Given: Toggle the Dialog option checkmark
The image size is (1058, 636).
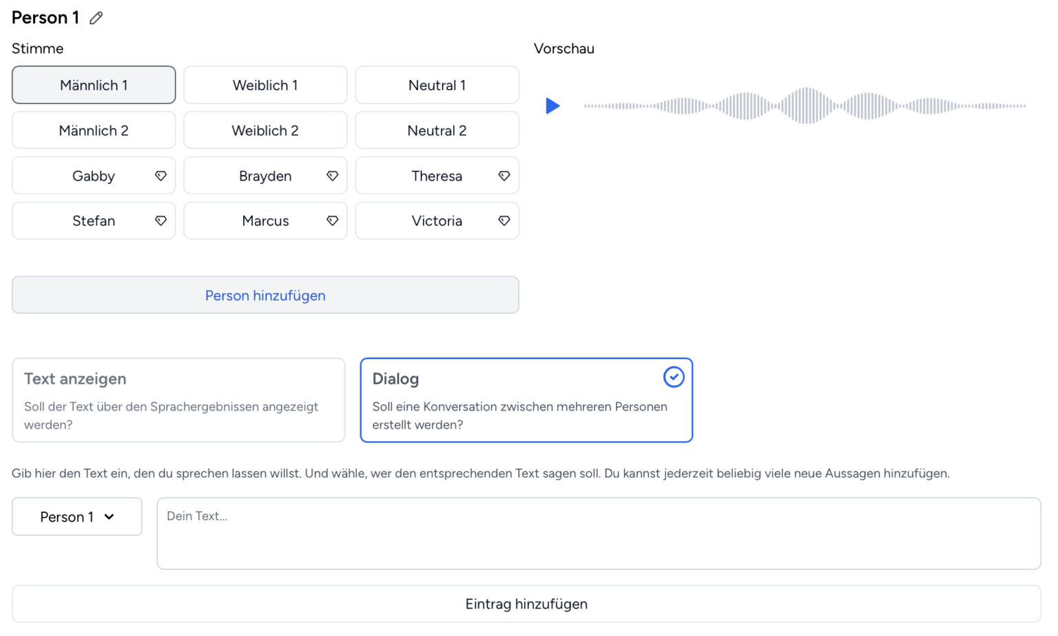Looking at the screenshot, I should point(674,377).
